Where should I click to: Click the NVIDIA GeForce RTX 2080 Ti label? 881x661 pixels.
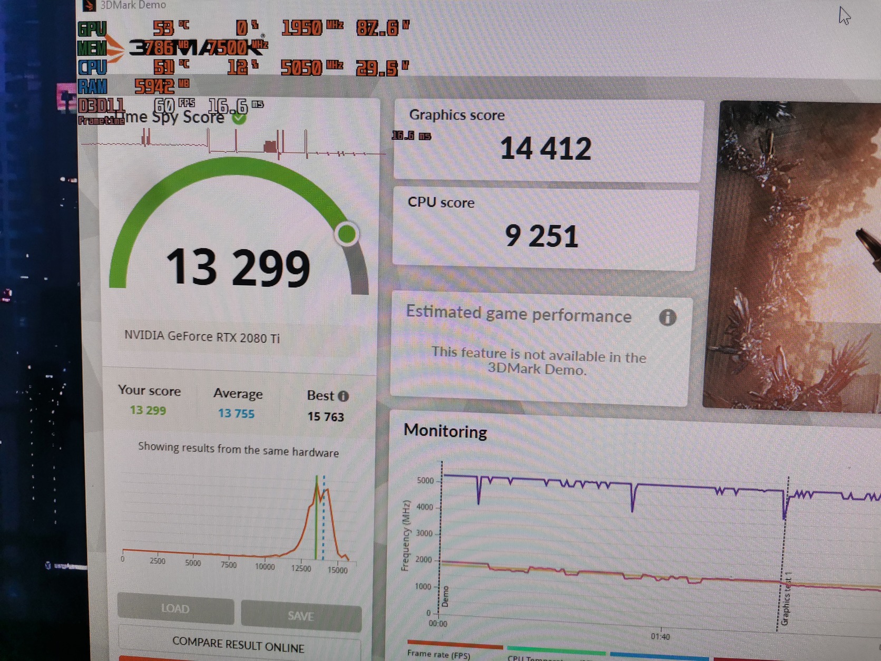(202, 336)
